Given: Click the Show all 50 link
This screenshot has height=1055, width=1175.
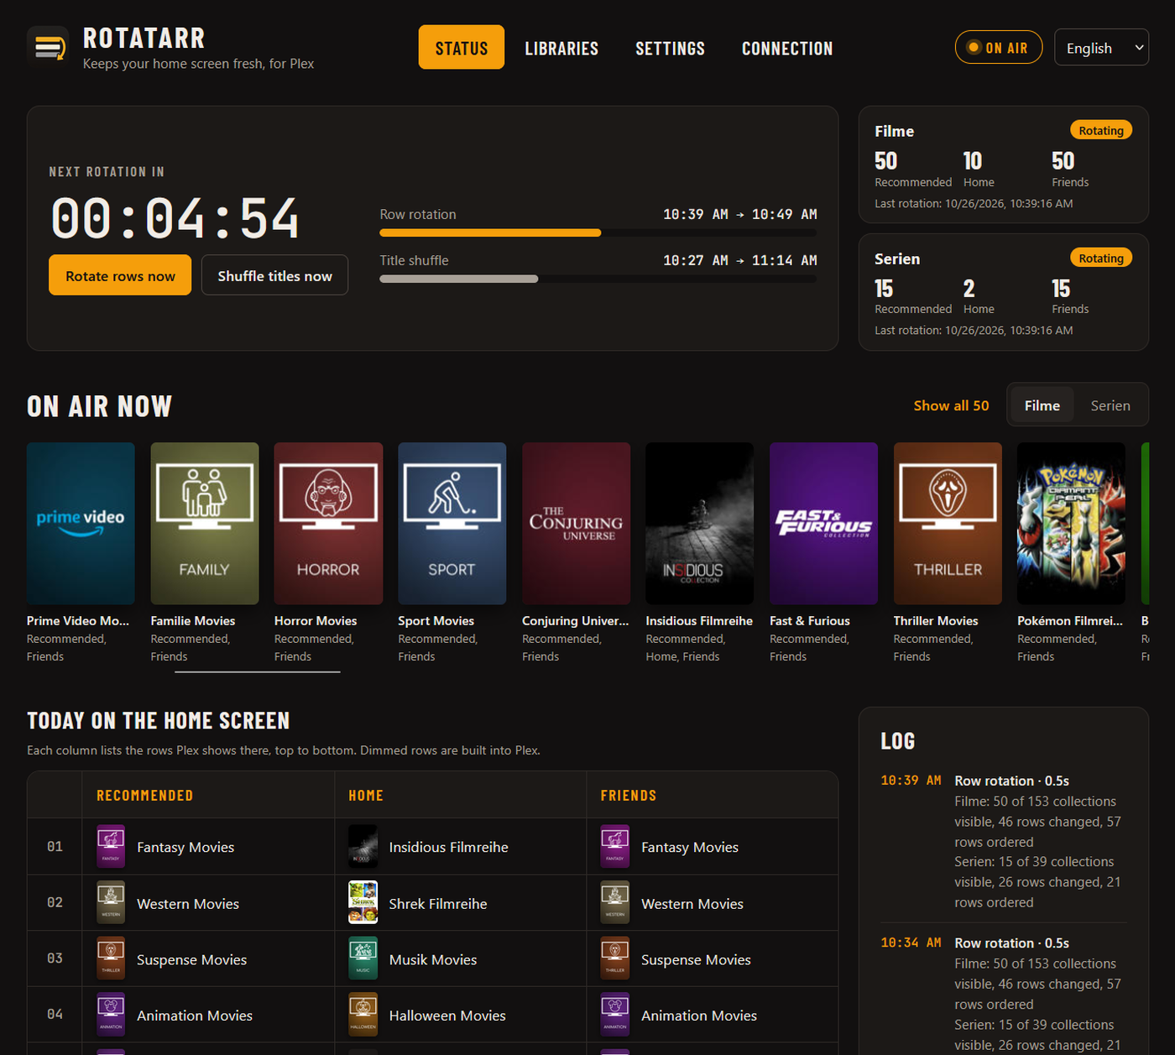Looking at the screenshot, I should 951,405.
